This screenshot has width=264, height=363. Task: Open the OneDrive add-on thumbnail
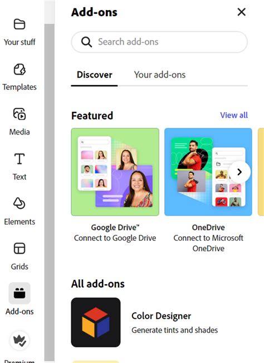(208, 172)
